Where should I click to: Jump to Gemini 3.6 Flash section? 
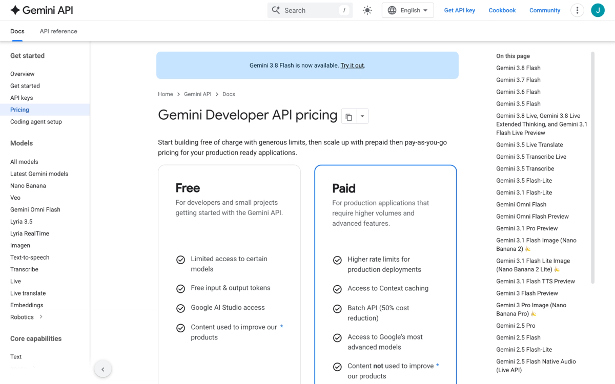(x=518, y=92)
